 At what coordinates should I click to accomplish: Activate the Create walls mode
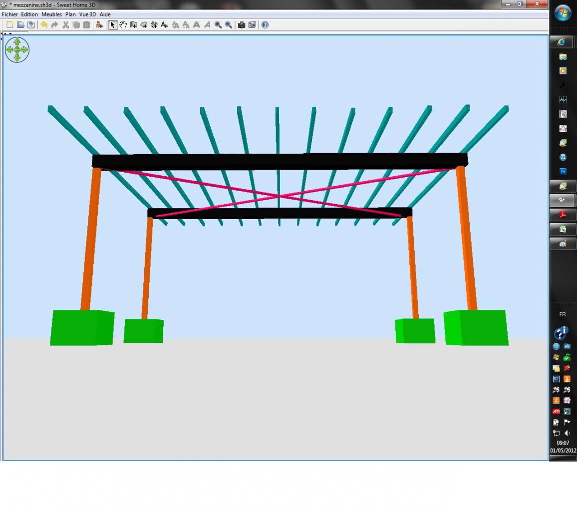pos(133,25)
